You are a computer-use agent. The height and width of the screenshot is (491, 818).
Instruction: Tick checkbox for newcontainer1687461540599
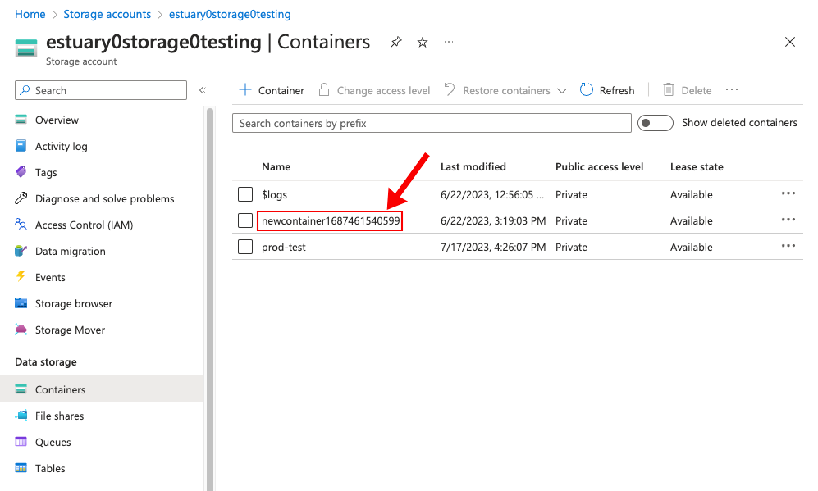(x=245, y=220)
